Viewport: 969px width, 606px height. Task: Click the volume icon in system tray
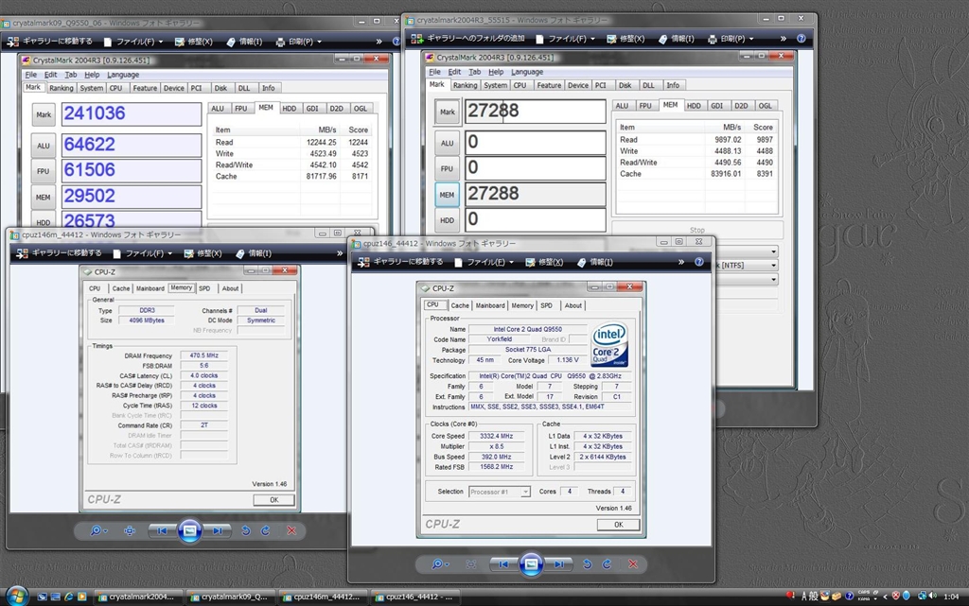click(932, 596)
